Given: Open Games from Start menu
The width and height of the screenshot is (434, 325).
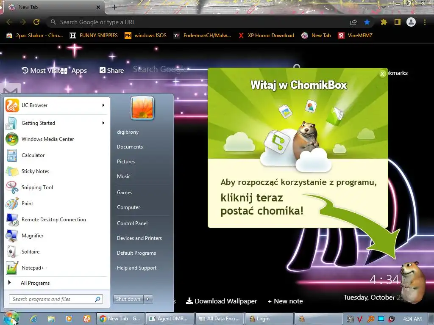Looking at the screenshot, I should 125,193.
